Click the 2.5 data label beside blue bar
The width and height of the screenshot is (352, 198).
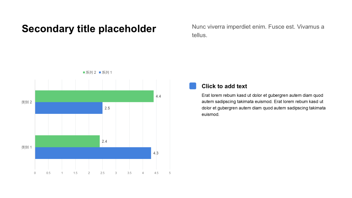(107, 108)
